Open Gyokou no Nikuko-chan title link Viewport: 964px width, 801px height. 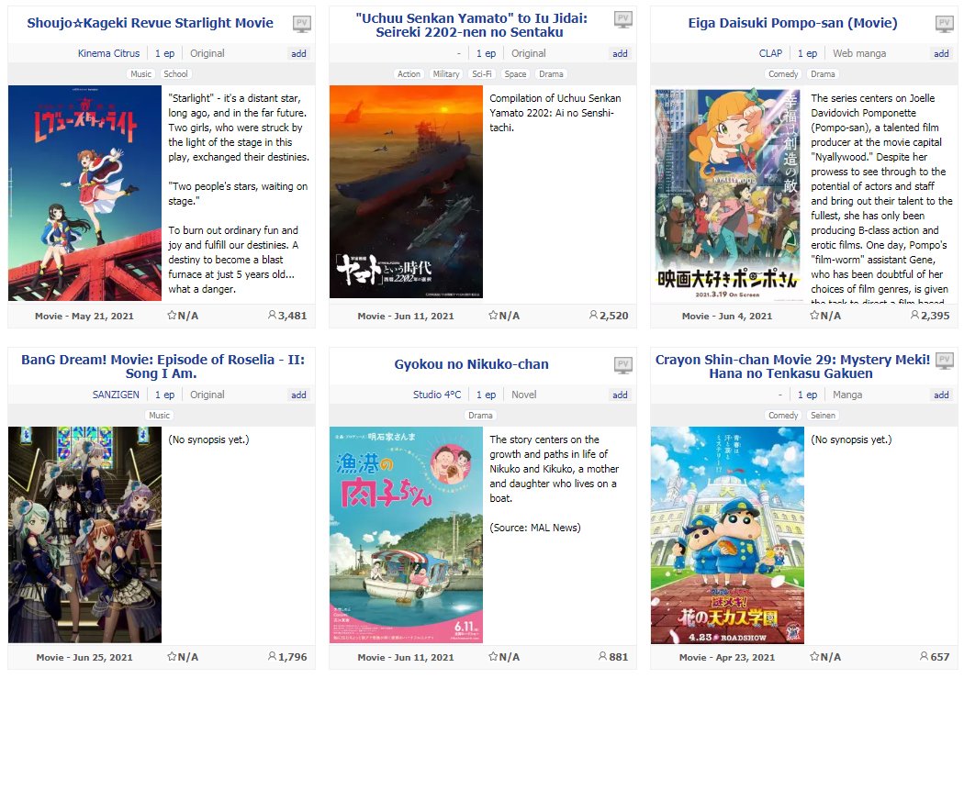pyautogui.click(x=471, y=364)
